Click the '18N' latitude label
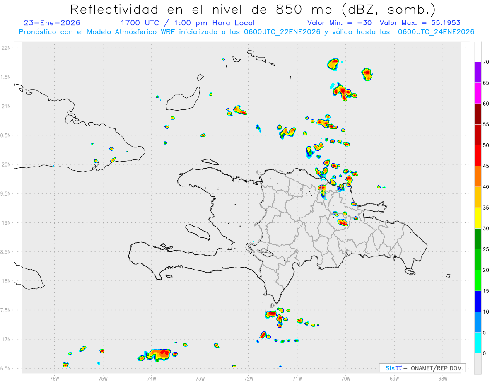Screen dimensions: 497x384 point(7,281)
